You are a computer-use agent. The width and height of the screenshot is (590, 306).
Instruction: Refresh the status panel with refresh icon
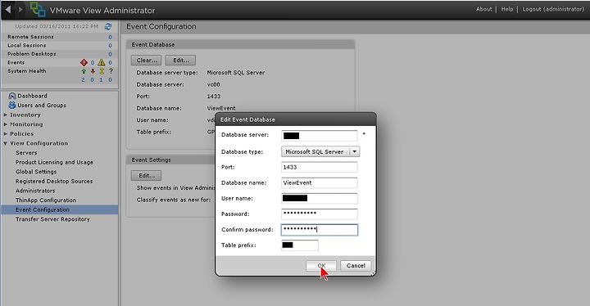pyautogui.click(x=108, y=26)
